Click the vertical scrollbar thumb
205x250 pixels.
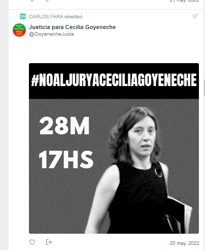tap(204, 88)
